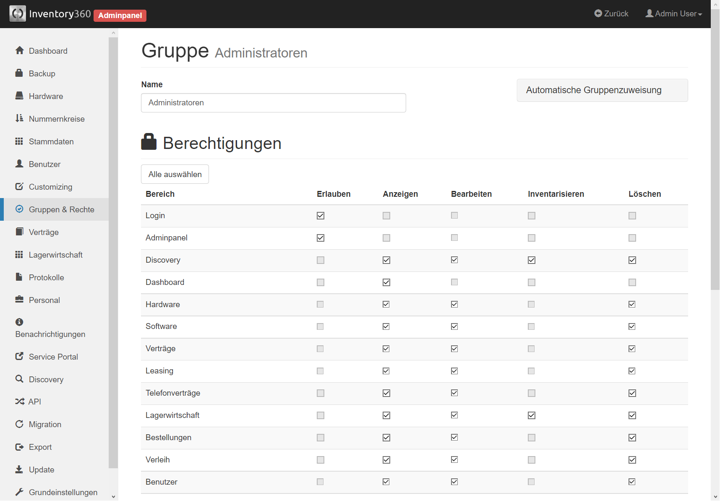Click the Inventory360 logo icon

18,14
